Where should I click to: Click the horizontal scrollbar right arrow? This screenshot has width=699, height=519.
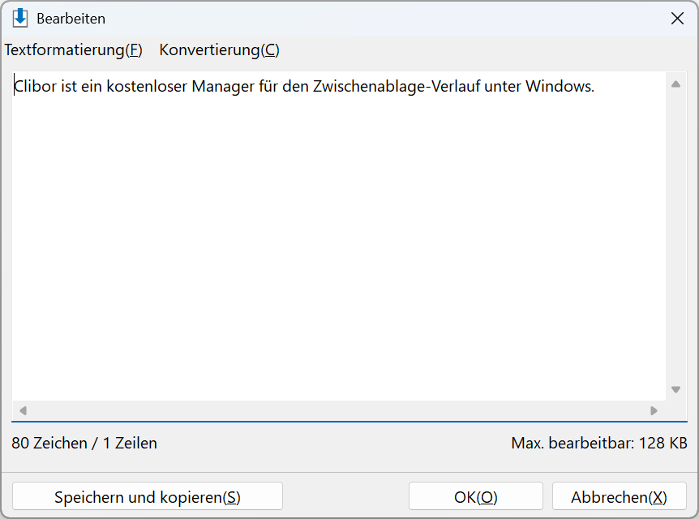(654, 410)
